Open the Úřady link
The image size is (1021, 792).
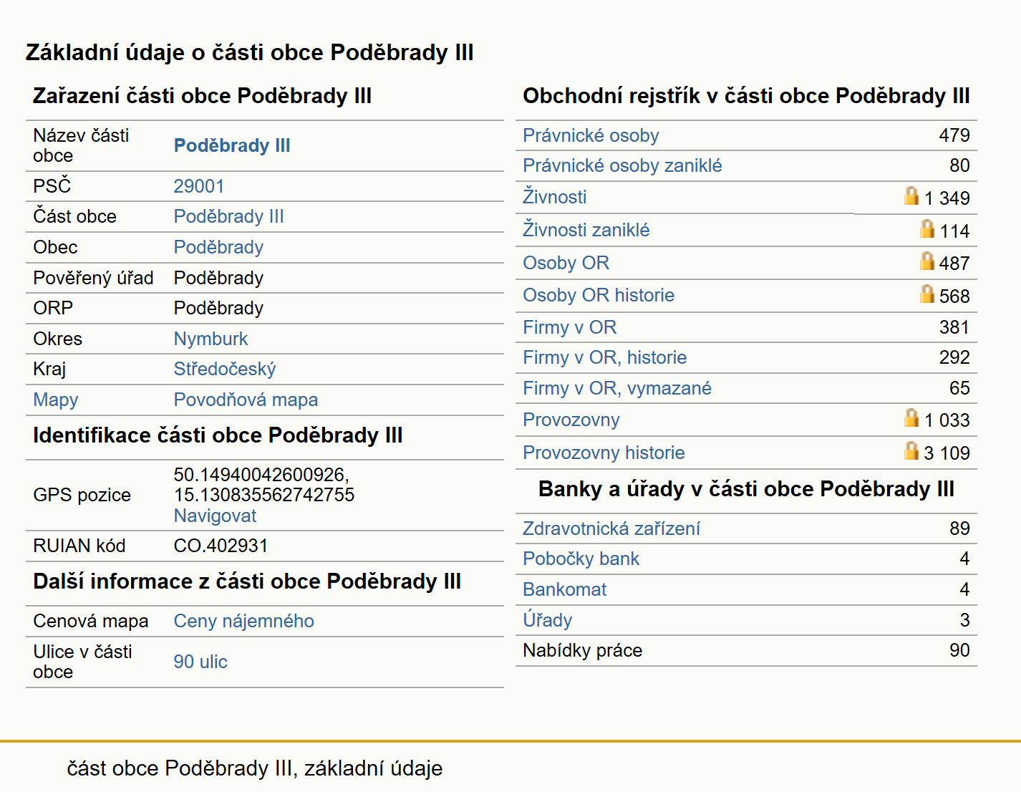(548, 619)
